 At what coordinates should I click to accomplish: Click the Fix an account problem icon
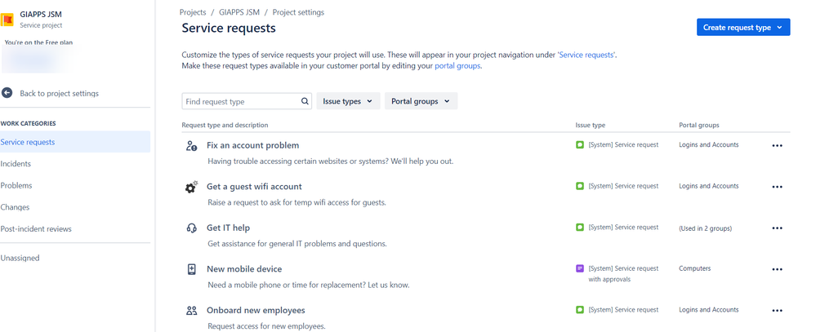pos(191,146)
